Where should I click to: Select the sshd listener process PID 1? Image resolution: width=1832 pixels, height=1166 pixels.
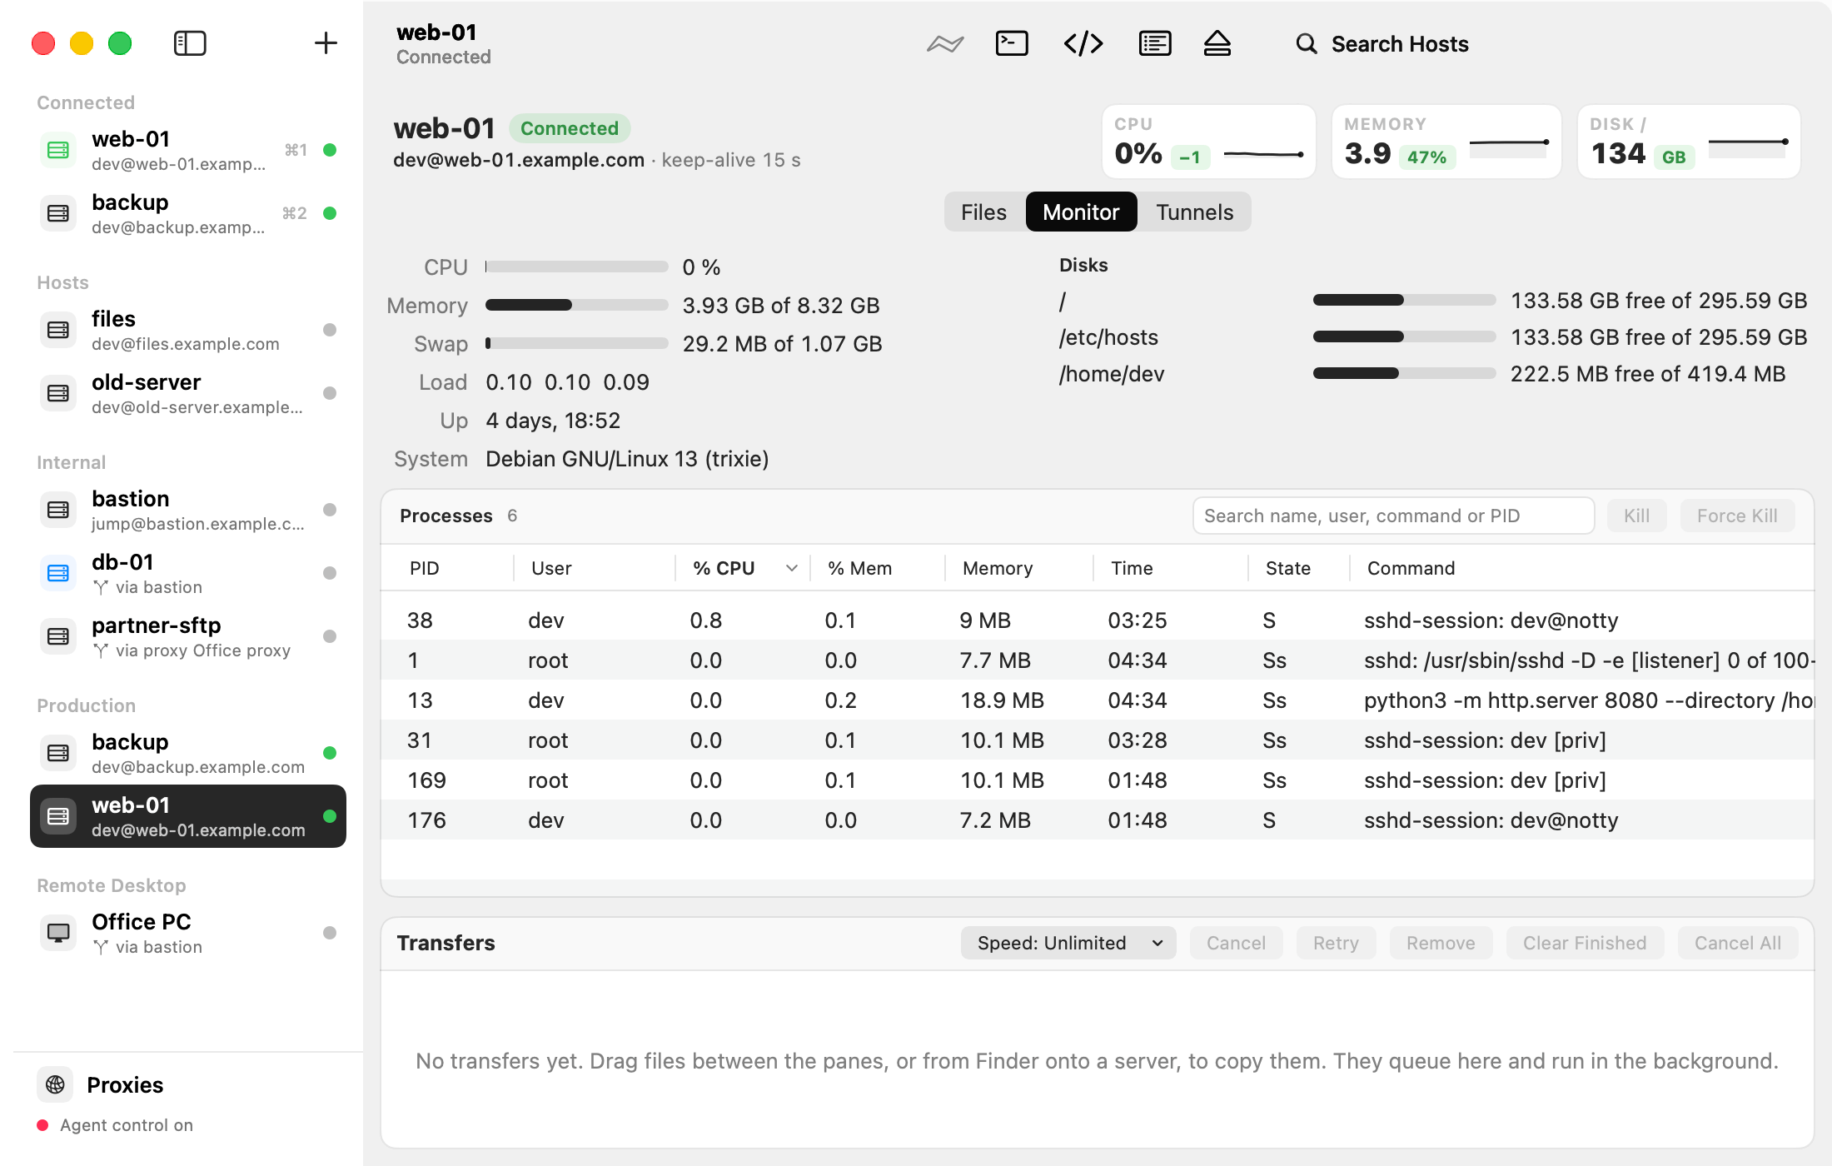pyautogui.click(x=1098, y=660)
